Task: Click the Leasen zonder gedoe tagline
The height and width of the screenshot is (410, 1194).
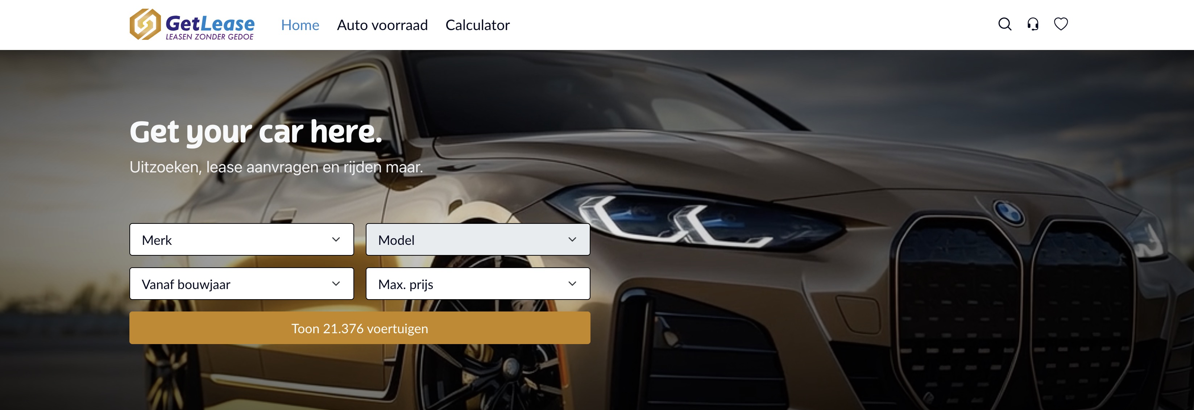Action: point(210,37)
